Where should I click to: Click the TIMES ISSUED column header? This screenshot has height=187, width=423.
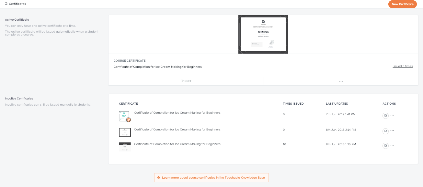(x=293, y=104)
